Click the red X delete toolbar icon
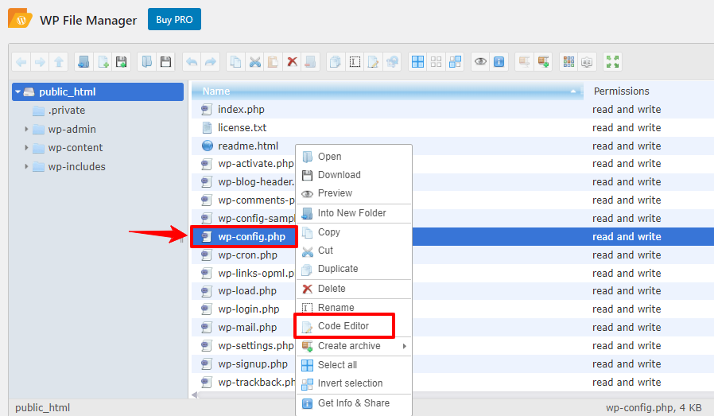 coord(292,61)
